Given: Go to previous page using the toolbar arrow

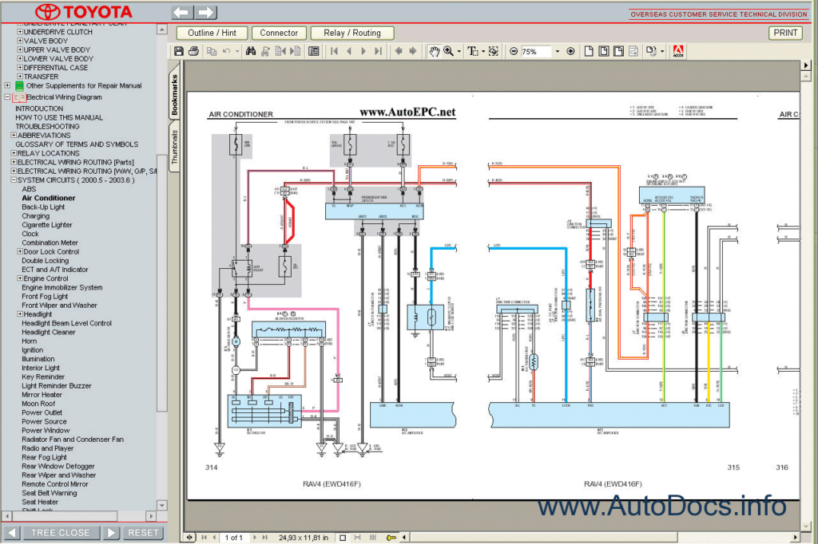Looking at the screenshot, I should 349,51.
